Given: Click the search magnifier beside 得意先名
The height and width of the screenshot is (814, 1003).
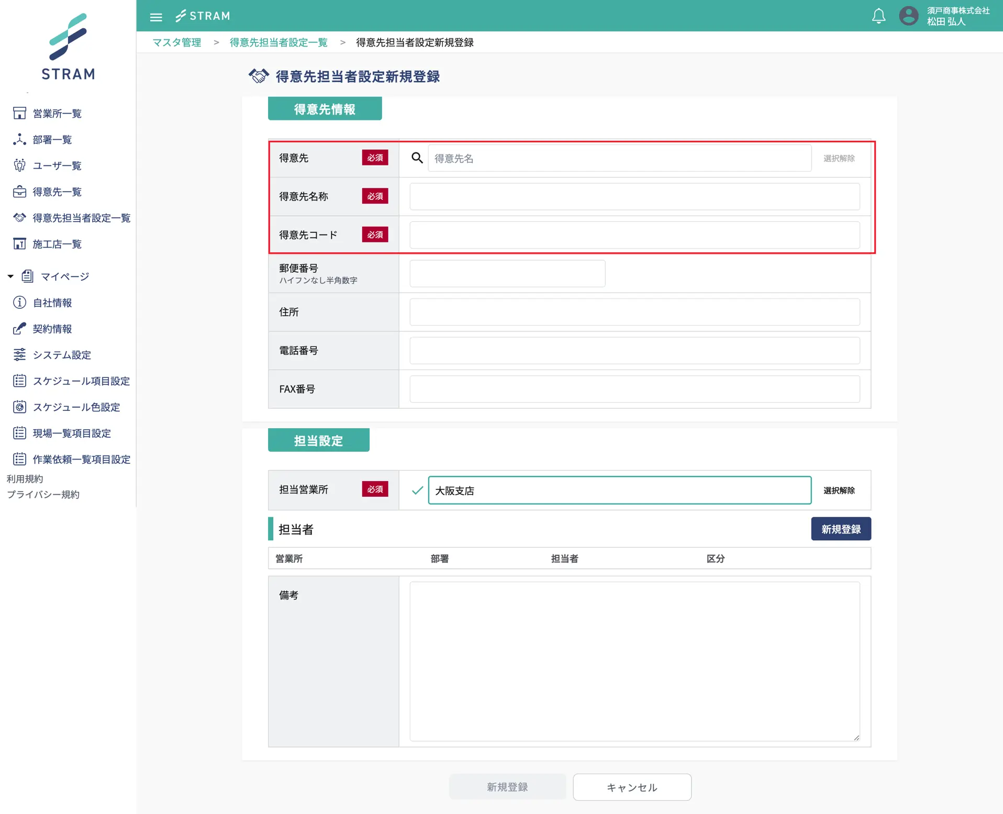Looking at the screenshot, I should 417,158.
